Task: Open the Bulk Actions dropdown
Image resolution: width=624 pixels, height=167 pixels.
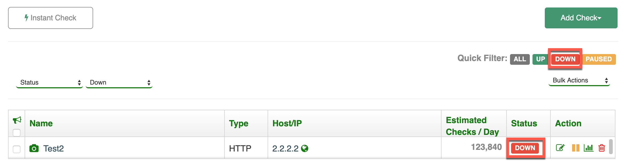Action: point(579,81)
